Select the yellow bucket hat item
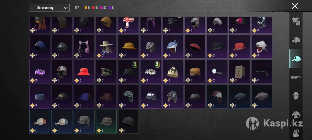 128,47
